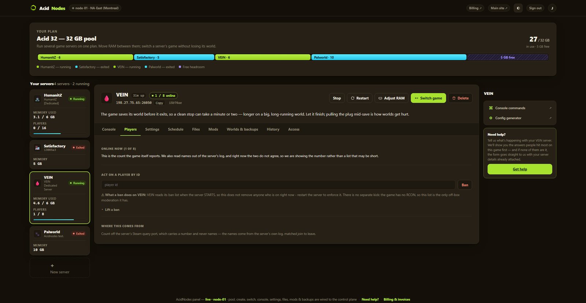Click the Need help? footer link

(x=370, y=299)
